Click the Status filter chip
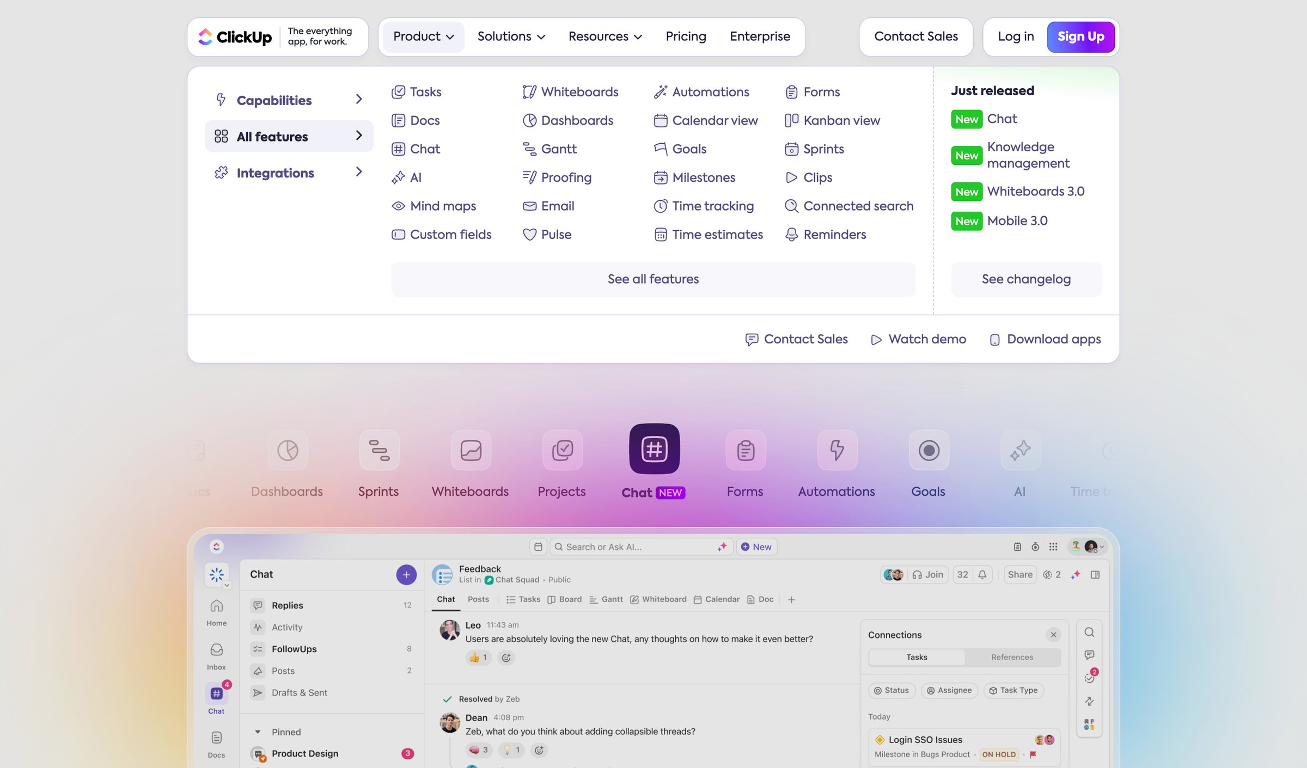This screenshot has height=768, width=1307. (x=891, y=690)
